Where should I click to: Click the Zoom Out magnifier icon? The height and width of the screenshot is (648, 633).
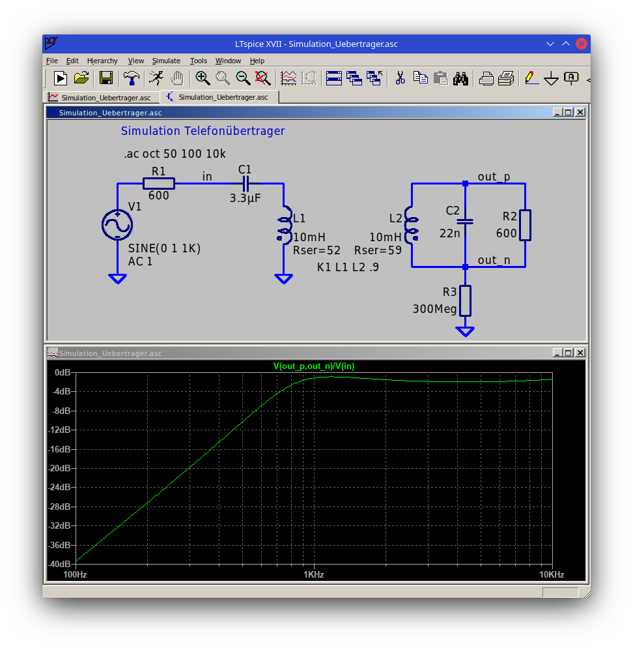243,78
